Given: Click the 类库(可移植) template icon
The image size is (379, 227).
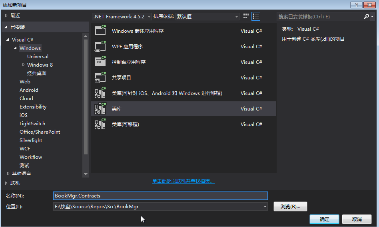Looking at the screenshot, I should pyautogui.click(x=100, y=124).
